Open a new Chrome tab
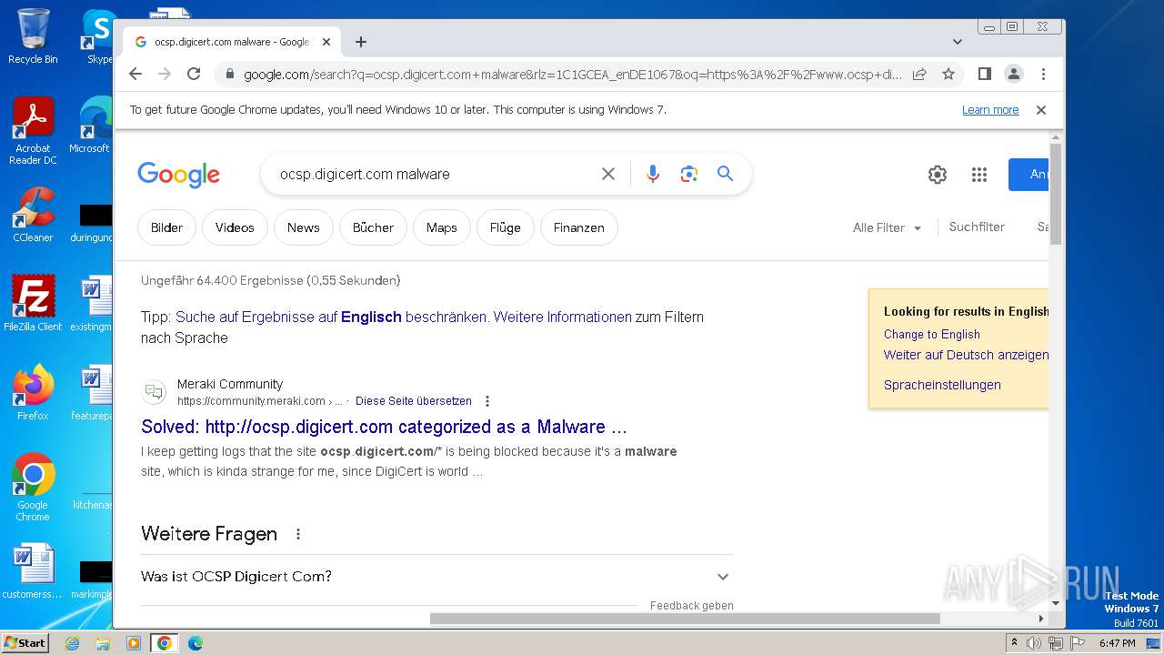The image size is (1164, 655). 361,42
